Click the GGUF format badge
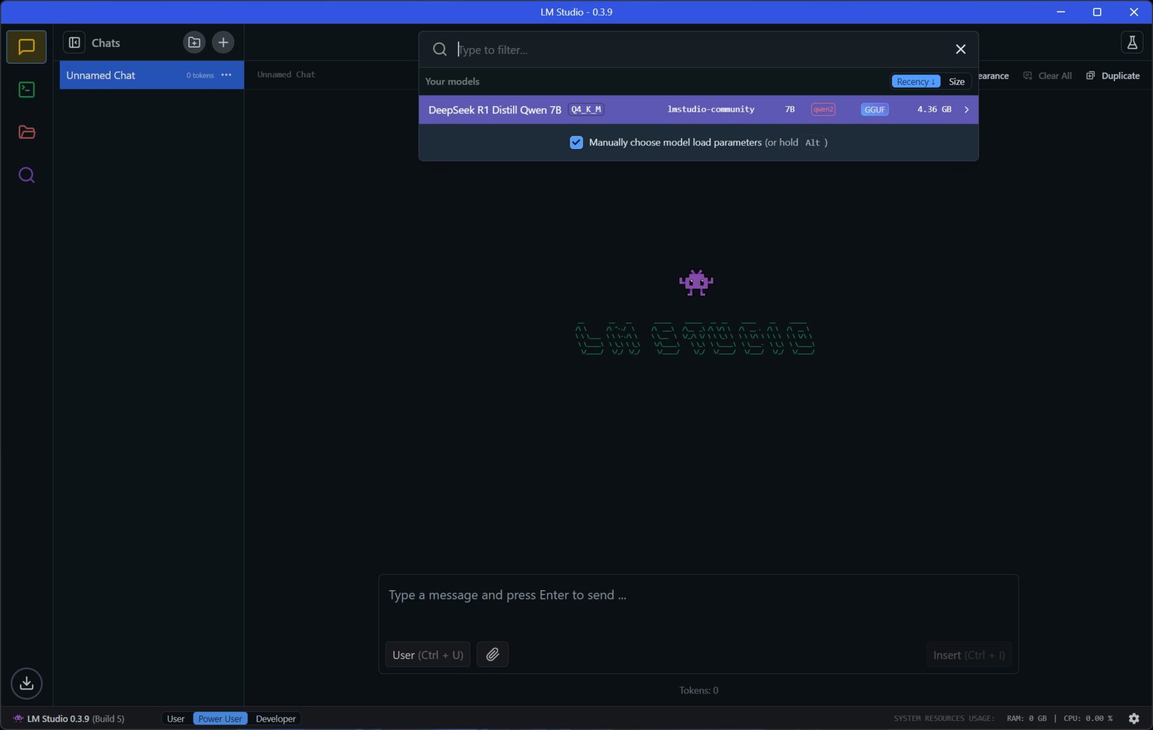This screenshot has height=730, width=1153. tap(874, 109)
